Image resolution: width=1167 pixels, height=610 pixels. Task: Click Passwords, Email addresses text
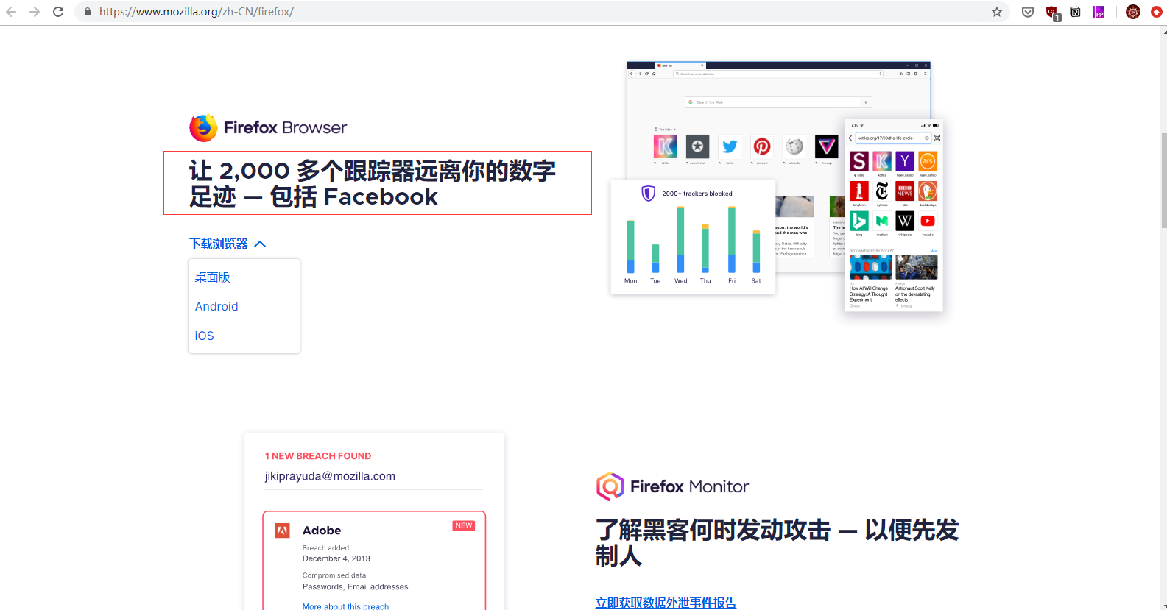point(355,586)
